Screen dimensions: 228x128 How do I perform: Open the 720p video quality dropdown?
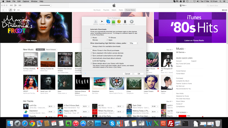[133, 43]
